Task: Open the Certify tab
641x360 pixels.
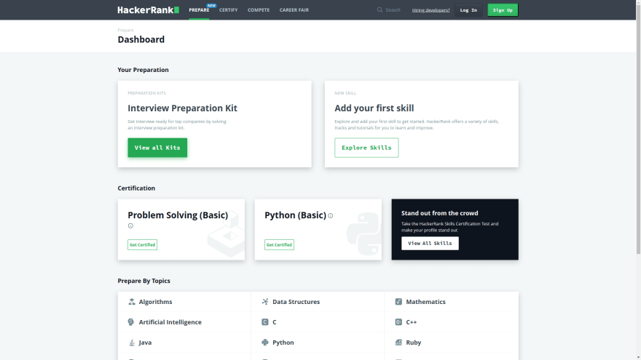Action: click(x=228, y=9)
